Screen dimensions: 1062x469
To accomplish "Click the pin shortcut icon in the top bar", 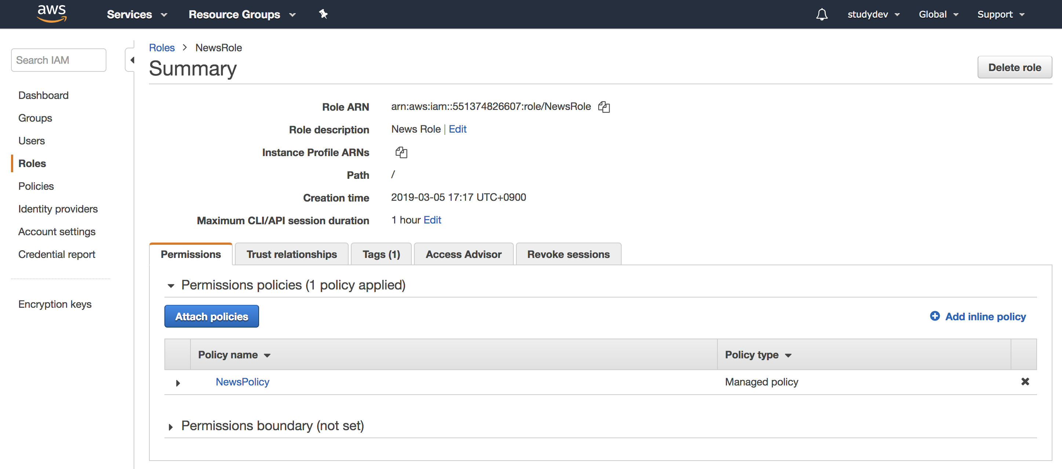I will tap(323, 14).
